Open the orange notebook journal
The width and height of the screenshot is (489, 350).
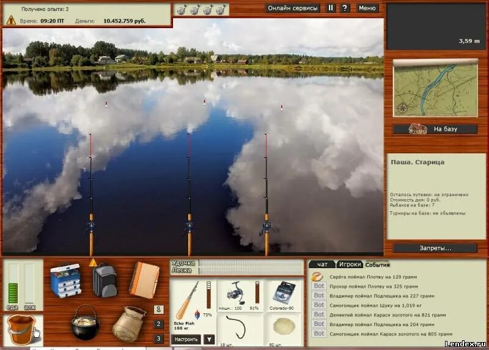point(144,280)
